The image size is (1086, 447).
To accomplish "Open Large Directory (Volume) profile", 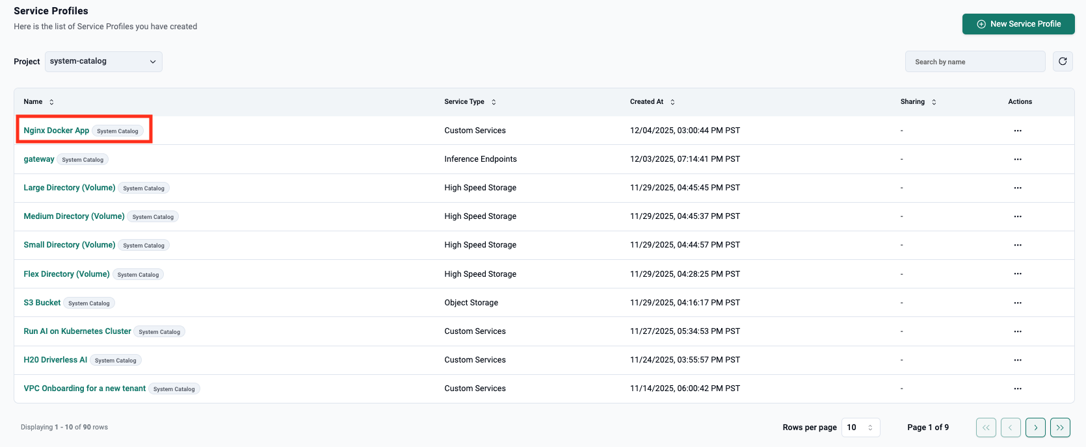I will [x=70, y=188].
